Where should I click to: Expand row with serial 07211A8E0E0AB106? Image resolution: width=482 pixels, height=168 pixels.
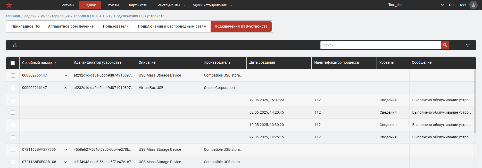[66, 162]
